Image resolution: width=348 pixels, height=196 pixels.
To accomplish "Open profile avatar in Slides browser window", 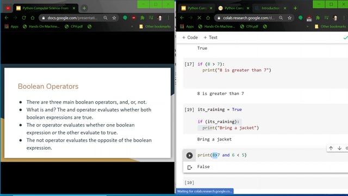I will 159,18.
